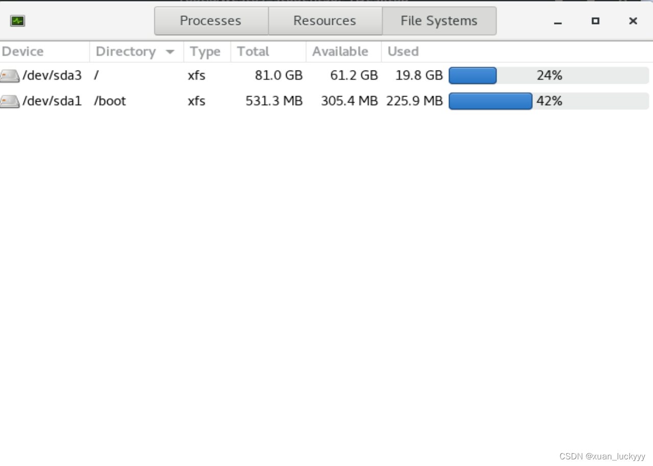The height and width of the screenshot is (466, 653).
Task: Click the 81.0 GB total value
Action: (279, 76)
